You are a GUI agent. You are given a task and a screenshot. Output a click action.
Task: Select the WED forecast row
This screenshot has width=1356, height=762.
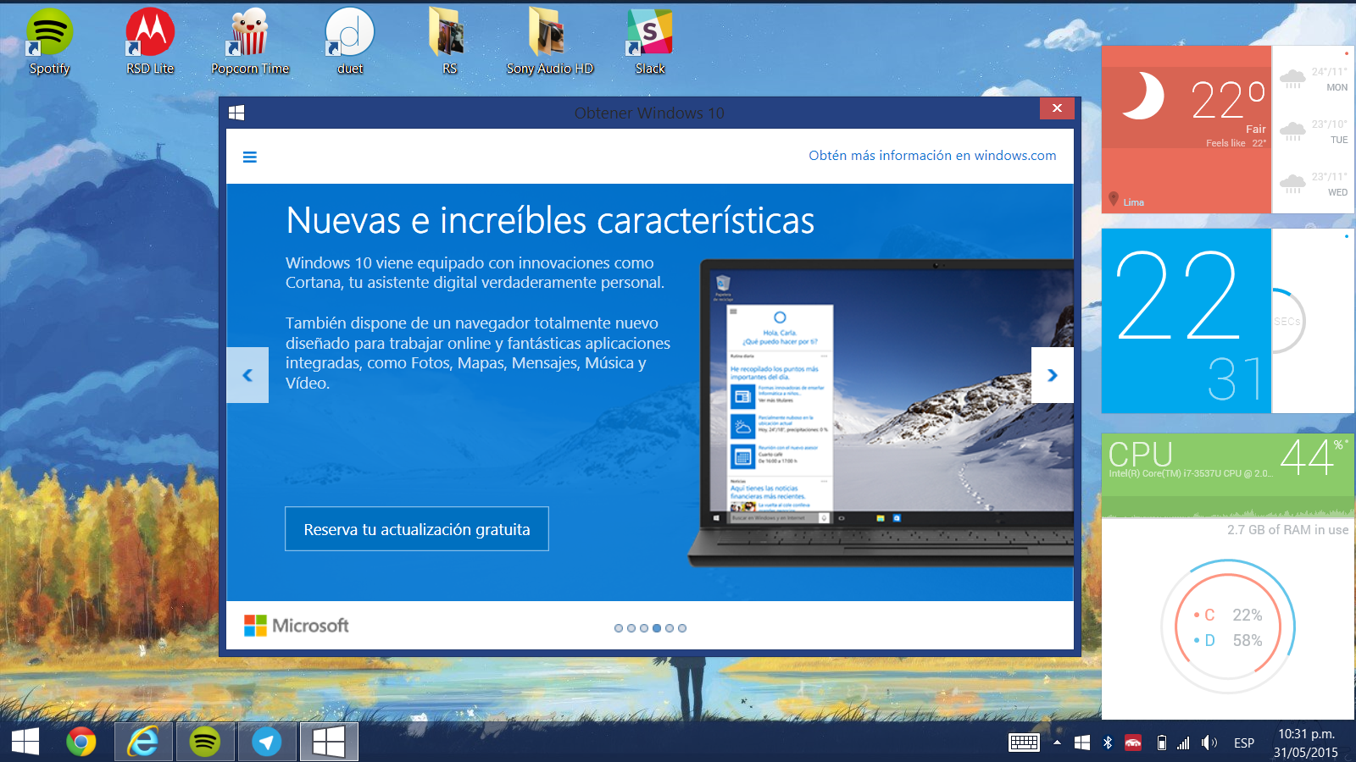point(1312,184)
